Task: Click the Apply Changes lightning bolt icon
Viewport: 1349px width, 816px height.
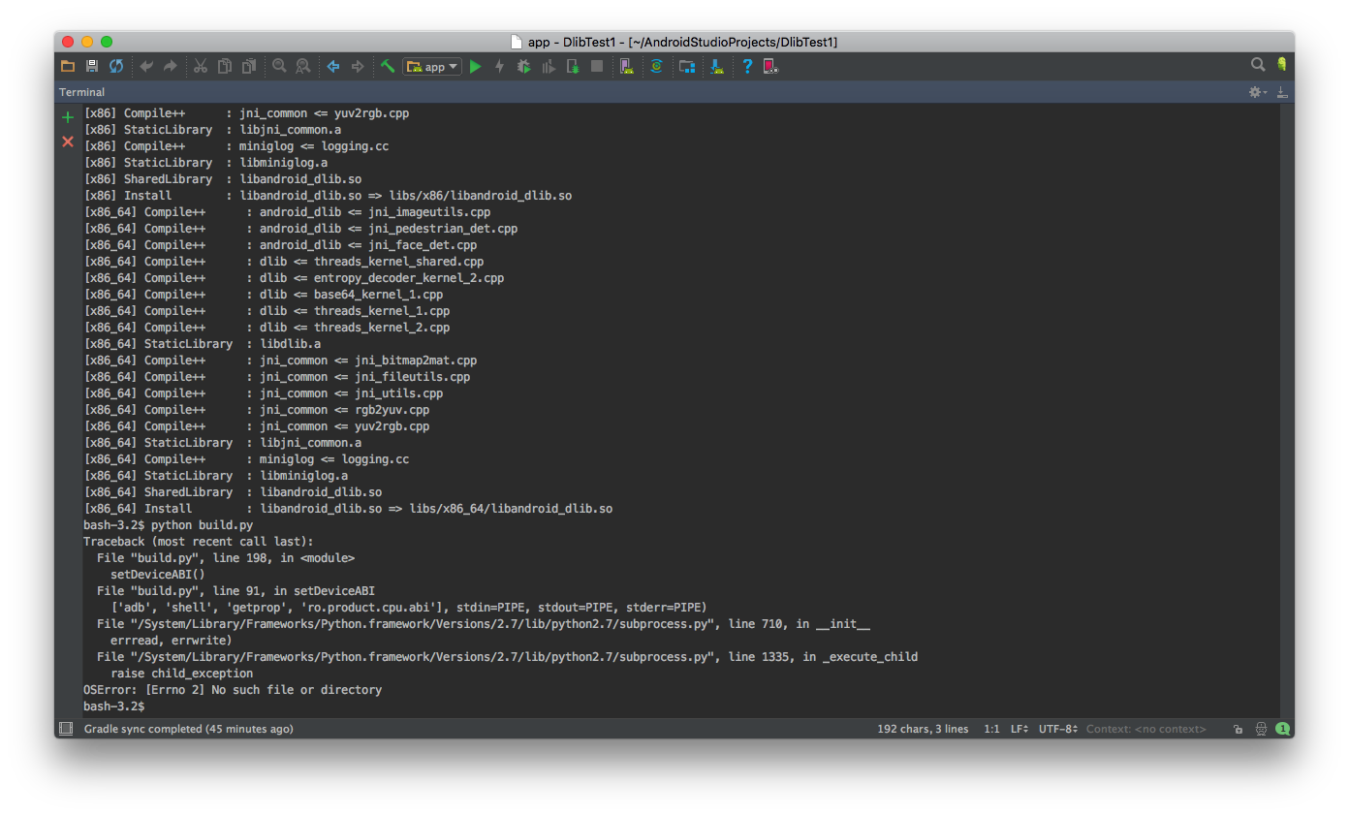Action: 500,66
